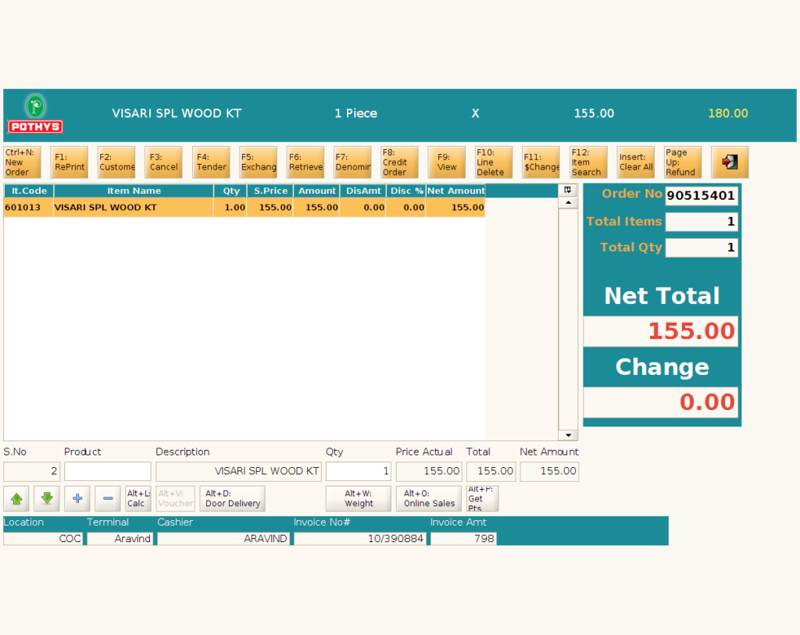Click the Amount column header
This screenshot has height=635, width=800.
[x=317, y=191]
